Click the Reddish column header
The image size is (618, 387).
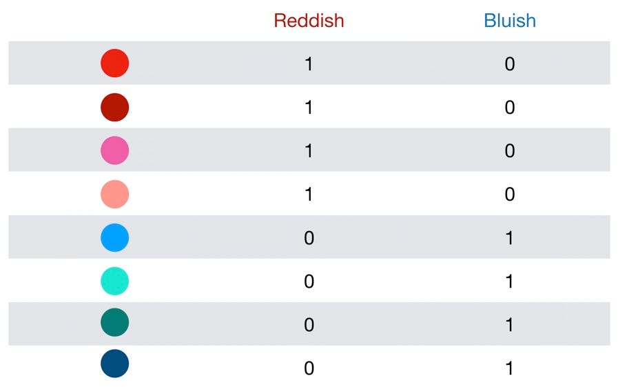tap(309, 21)
